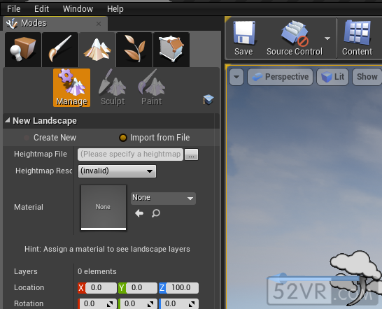Click the heightmap file browse button

coord(191,154)
